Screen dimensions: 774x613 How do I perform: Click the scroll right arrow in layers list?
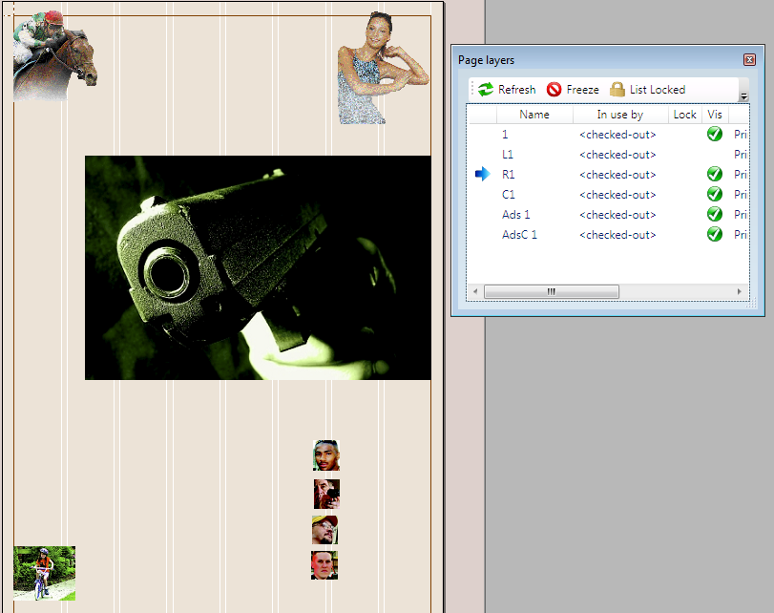(739, 291)
